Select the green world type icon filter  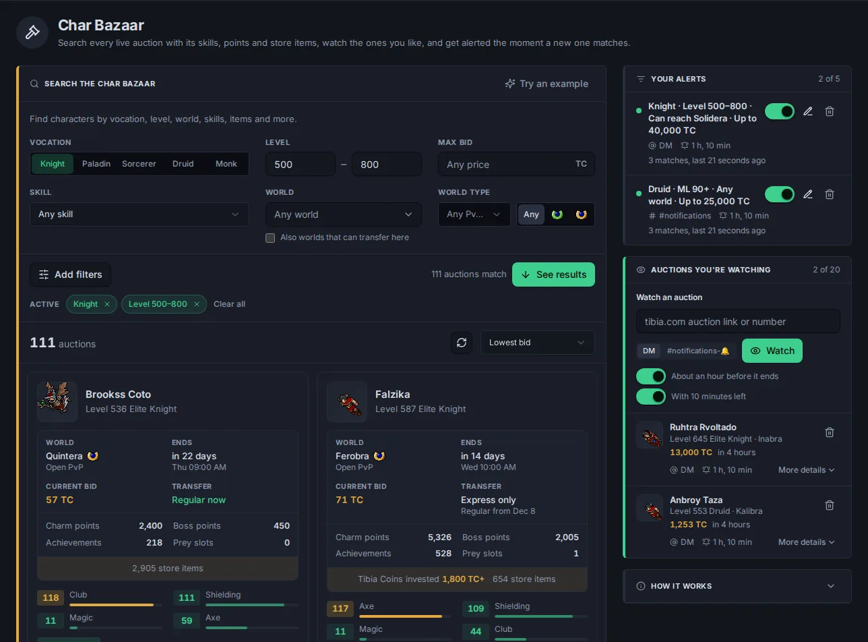pyautogui.click(x=557, y=214)
